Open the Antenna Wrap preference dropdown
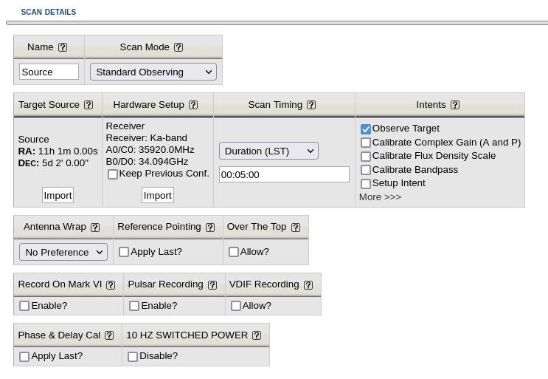 pos(63,252)
